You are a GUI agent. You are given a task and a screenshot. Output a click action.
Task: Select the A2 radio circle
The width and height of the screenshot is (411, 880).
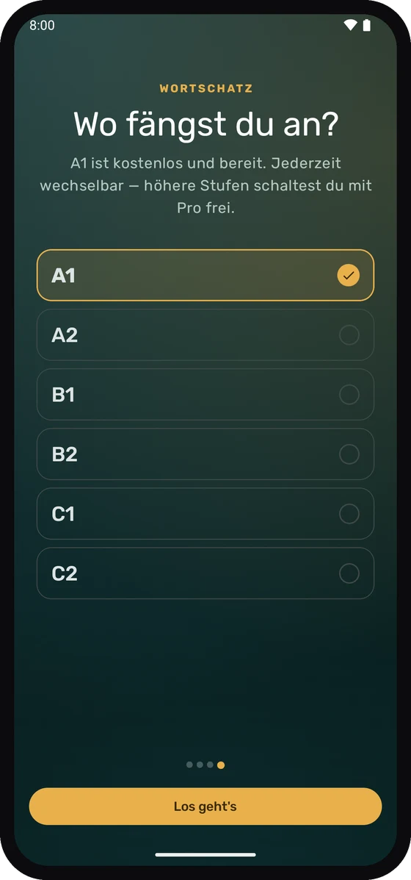tap(349, 336)
